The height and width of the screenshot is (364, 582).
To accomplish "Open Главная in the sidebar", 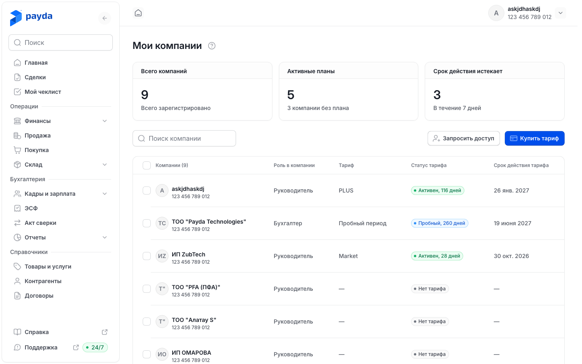I will pos(61,63).
